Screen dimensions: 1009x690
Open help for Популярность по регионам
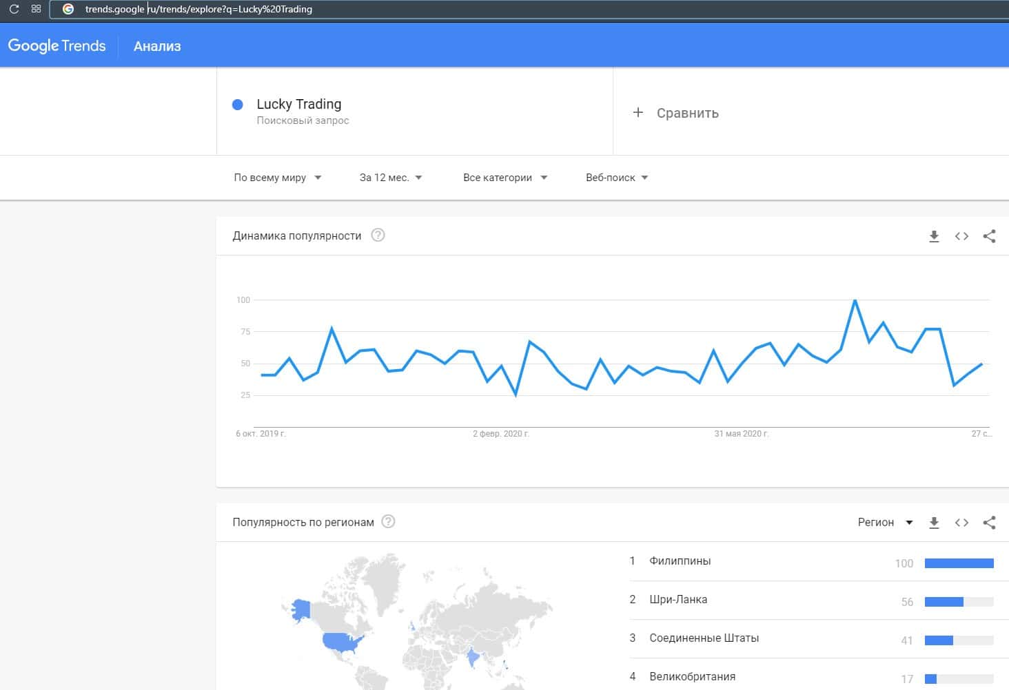pyautogui.click(x=388, y=522)
